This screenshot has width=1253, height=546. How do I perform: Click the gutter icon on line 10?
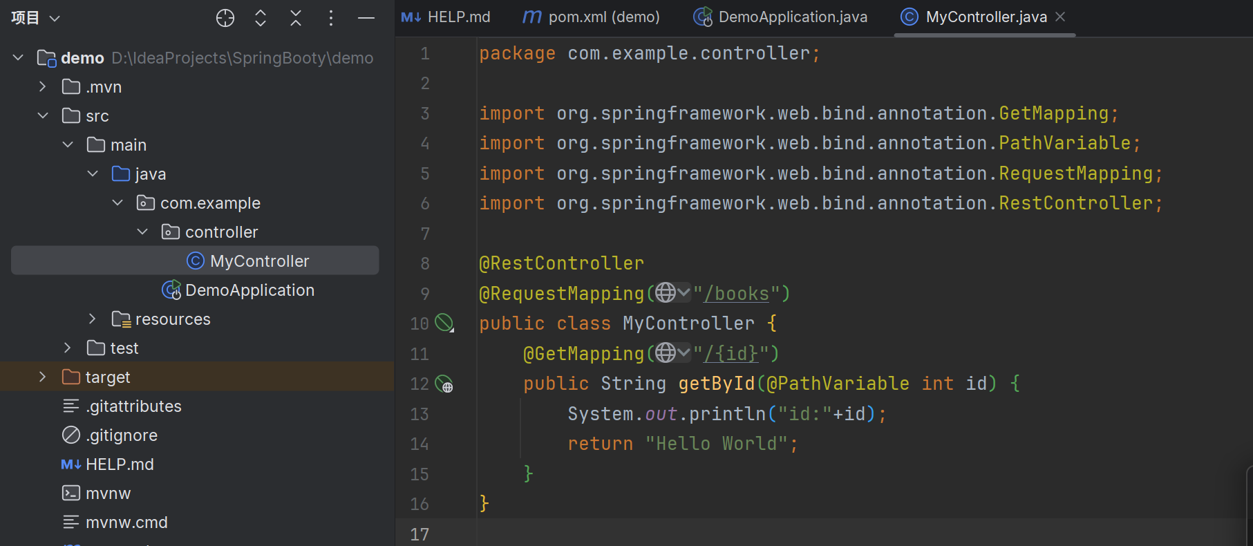point(444,323)
